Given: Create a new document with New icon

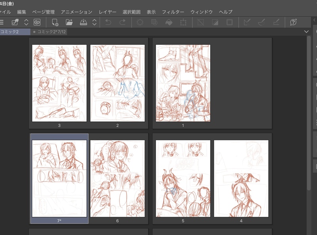Looking at the screenshot, I should coord(55,22).
